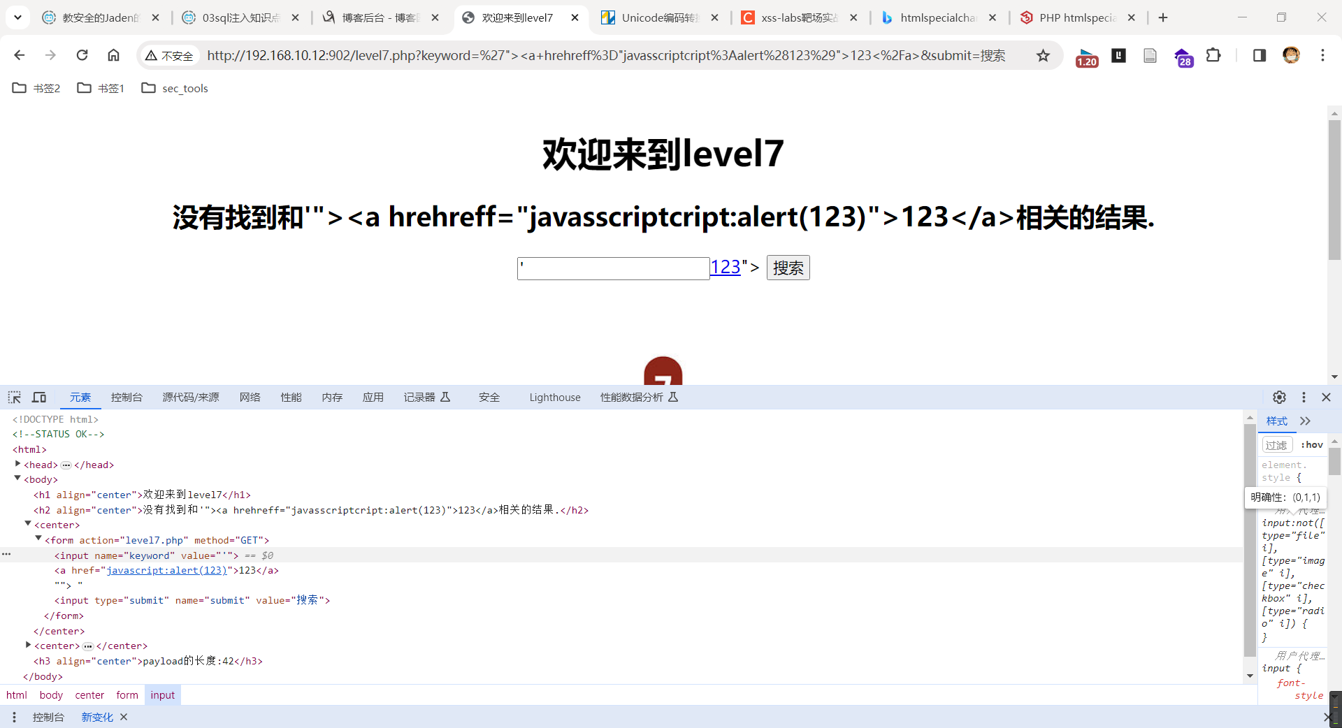
Task: Open the 网络 tab
Action: click(250, 397)
